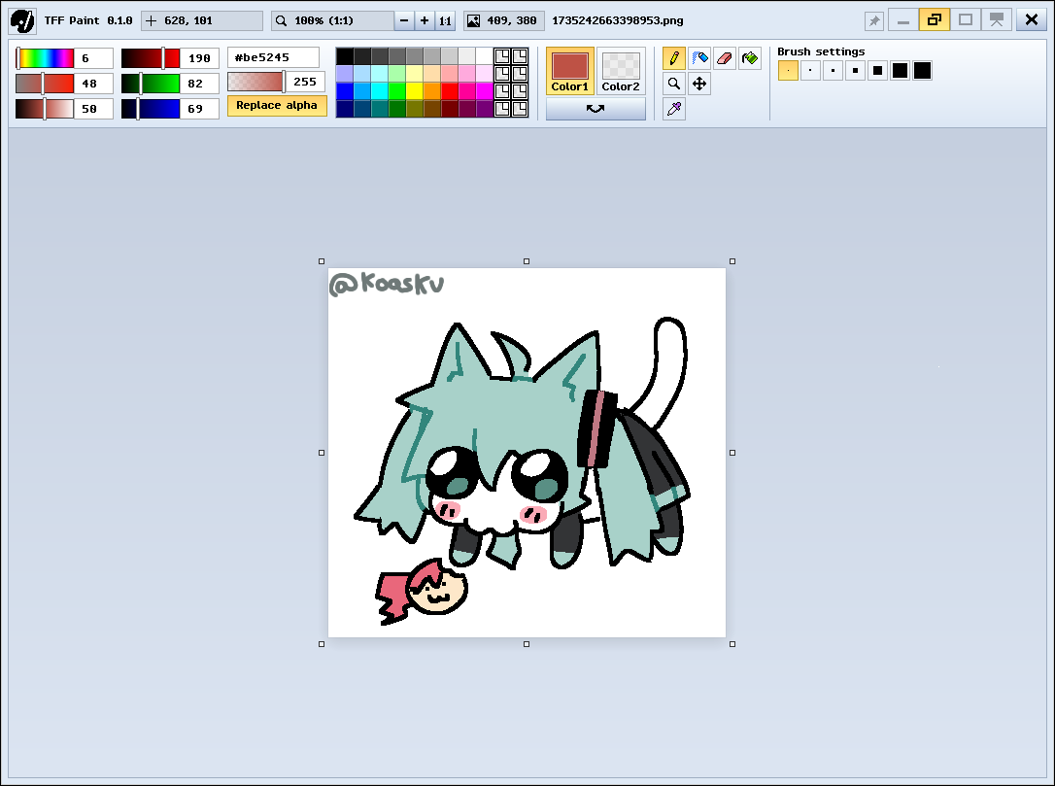Activate the Color2 transparent slot
Viewport: 1055px width, 786px height.
pos(621,71)
